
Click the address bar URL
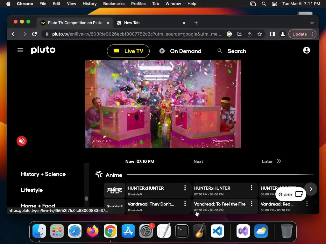point(136,34)
